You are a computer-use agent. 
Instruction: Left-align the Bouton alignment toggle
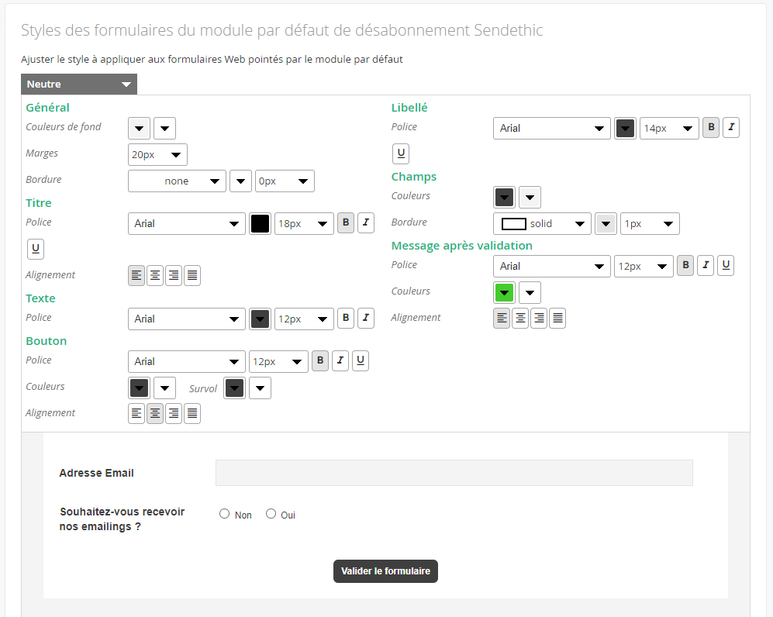pos(136,413)
